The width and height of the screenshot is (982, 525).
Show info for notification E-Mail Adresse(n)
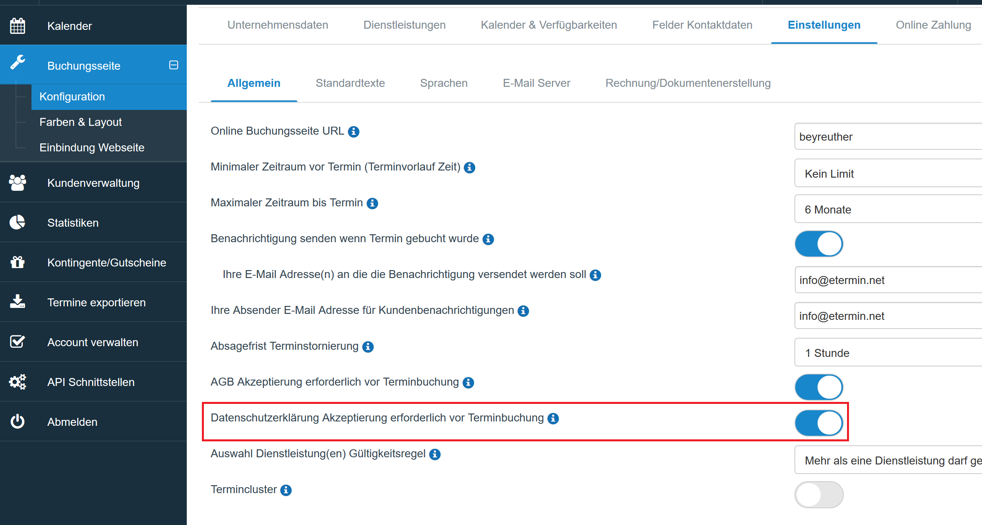(x=595, y=275)
